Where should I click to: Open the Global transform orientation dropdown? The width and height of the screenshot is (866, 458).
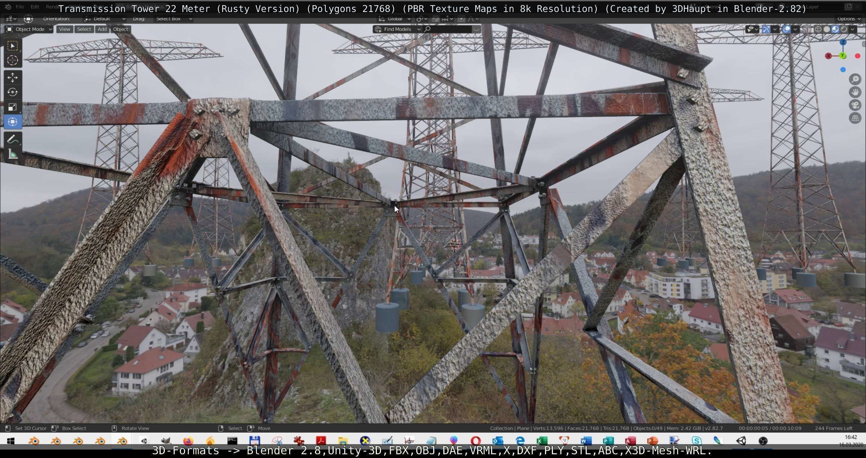[394, 19]
